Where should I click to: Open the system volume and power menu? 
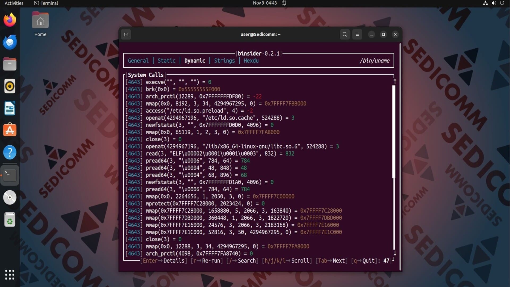click(x=494, y=3)
